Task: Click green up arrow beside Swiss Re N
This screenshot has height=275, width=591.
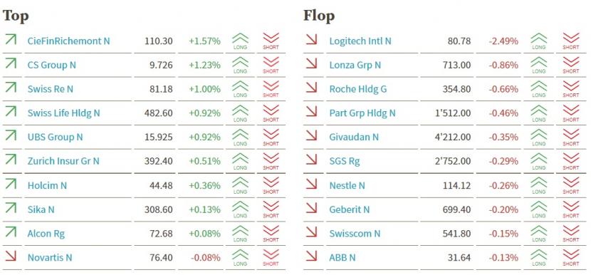Action: click(11, 87)
